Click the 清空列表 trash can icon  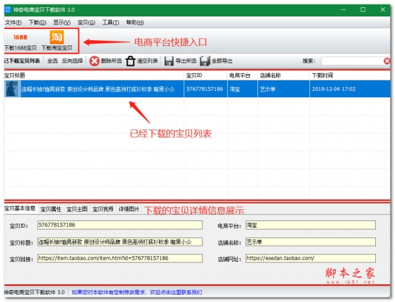[x=130, y=61]
